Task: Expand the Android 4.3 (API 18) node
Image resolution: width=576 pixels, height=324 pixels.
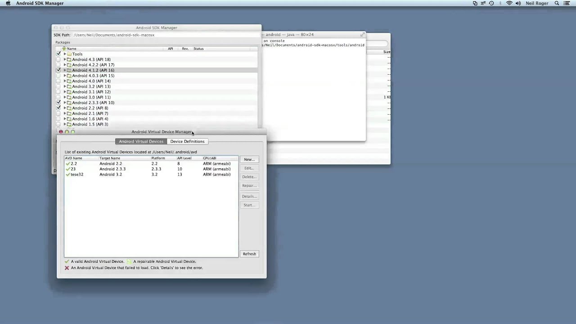Action: point(65,59)
